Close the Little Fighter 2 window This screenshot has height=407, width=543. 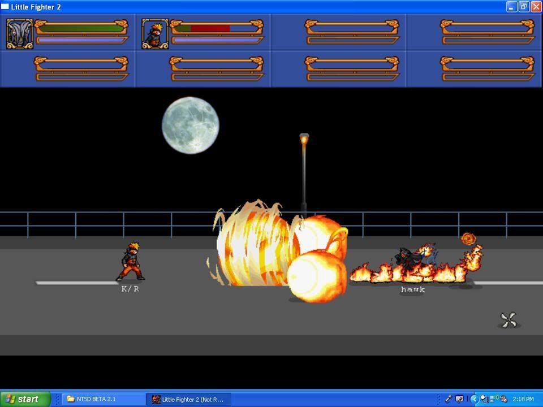[536, 7]
